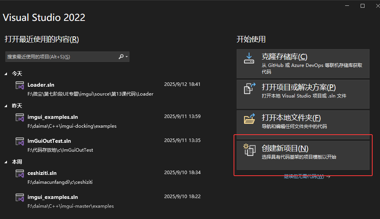This screenshot has height=219, width=380.
Task: Collapse the 昨天 group
Action: click(x=6, y=106)
